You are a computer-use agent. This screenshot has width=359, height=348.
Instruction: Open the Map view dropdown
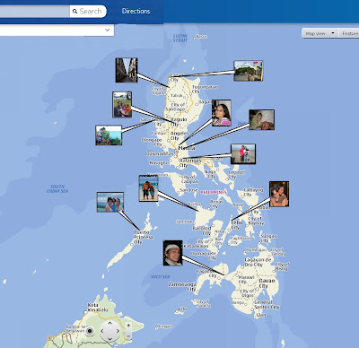coord(320,33)
